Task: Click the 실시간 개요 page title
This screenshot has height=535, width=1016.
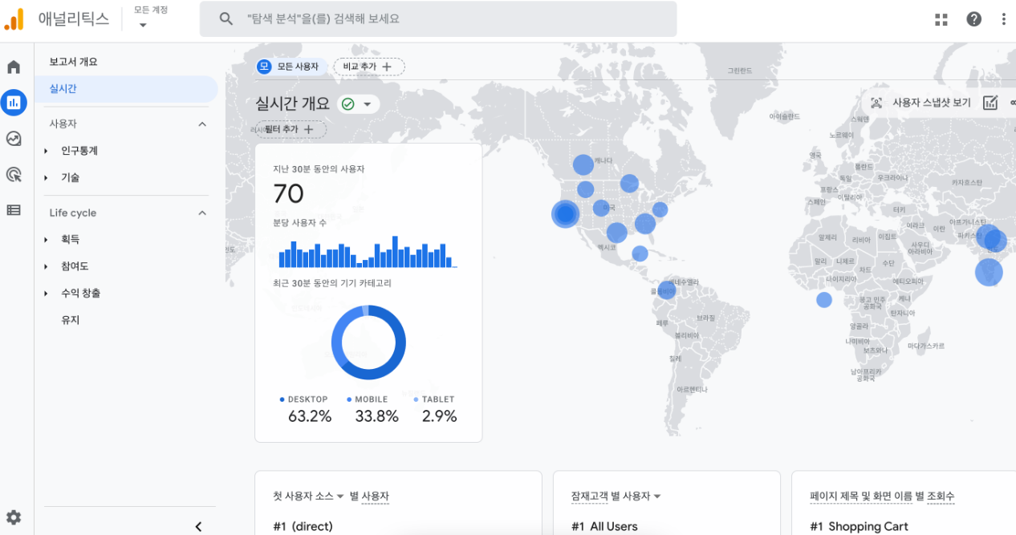Action: tap(292, 103)
